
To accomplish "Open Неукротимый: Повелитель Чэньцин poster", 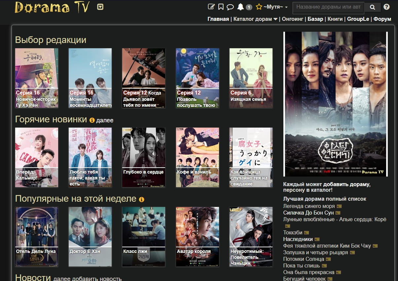I will [x=251, y=237].
